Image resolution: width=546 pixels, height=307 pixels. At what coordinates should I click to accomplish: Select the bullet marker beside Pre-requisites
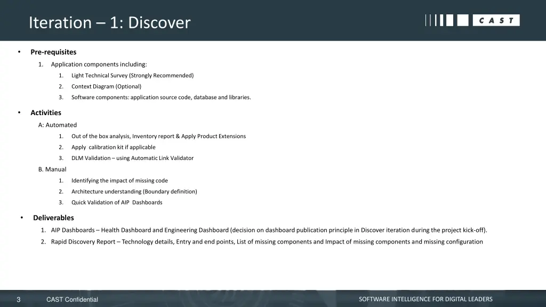coord(21,52)
